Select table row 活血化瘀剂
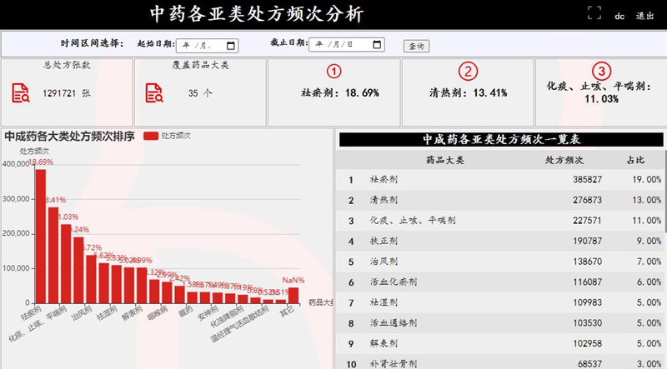Viewport: 667px width, 369px height. pyautogui.click(x=499, y=282)
